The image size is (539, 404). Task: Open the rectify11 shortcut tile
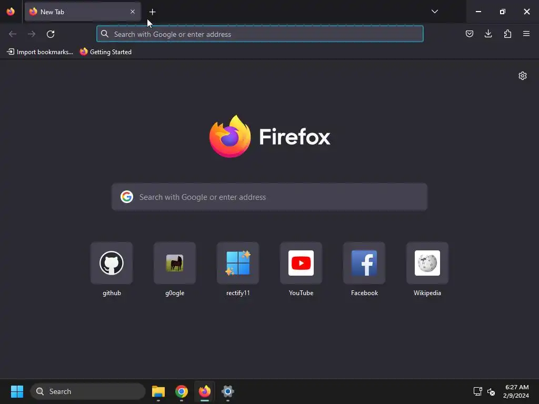point(238,263)
